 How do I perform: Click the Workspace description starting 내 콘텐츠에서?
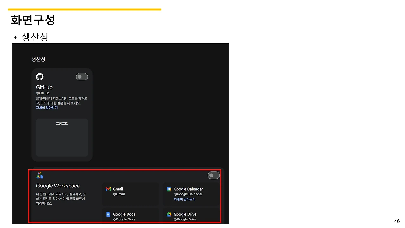click(x=60, y=199)
